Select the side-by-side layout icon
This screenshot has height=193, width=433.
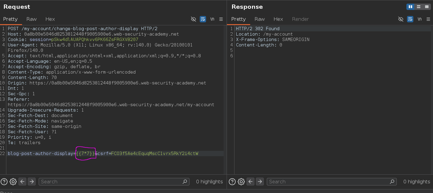(410, 7)
